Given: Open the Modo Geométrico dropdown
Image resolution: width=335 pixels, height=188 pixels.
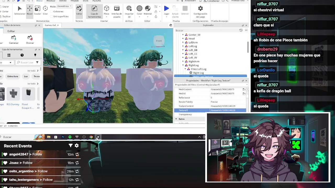Looking at the screenshot, I should point(64,6).
